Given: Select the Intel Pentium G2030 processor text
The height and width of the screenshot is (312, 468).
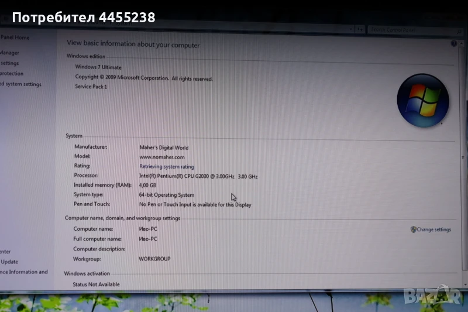Looking at the screenshot, I should coord(198,176).
